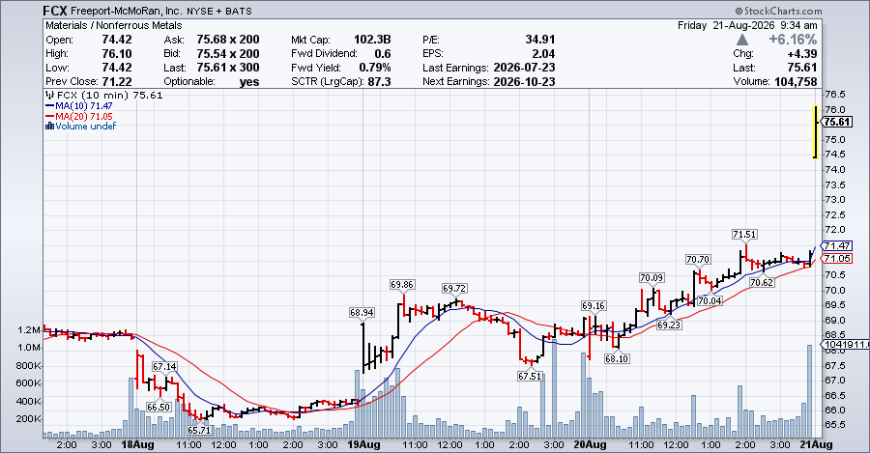Click the price bar icon beside FCX legend

coord(50,96)
